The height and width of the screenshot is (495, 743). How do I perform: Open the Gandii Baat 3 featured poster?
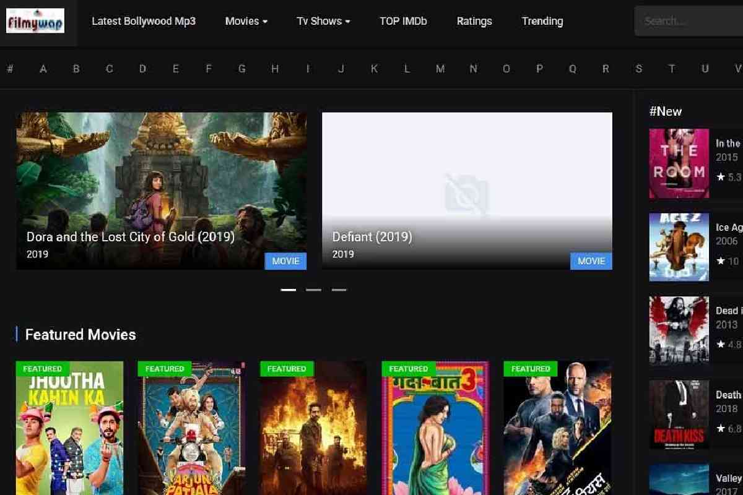[435, 428]
